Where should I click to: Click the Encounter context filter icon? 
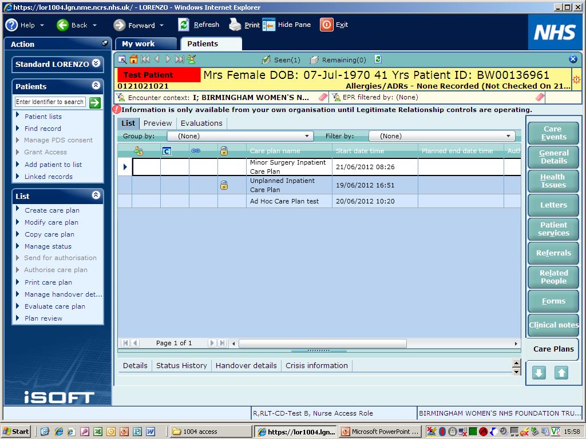(x=120, y=97)
